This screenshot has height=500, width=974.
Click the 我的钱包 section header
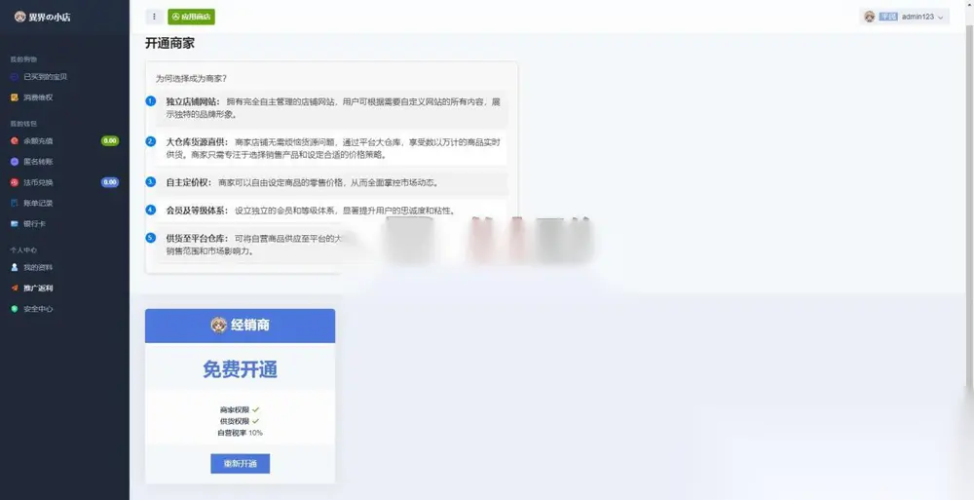23,124
